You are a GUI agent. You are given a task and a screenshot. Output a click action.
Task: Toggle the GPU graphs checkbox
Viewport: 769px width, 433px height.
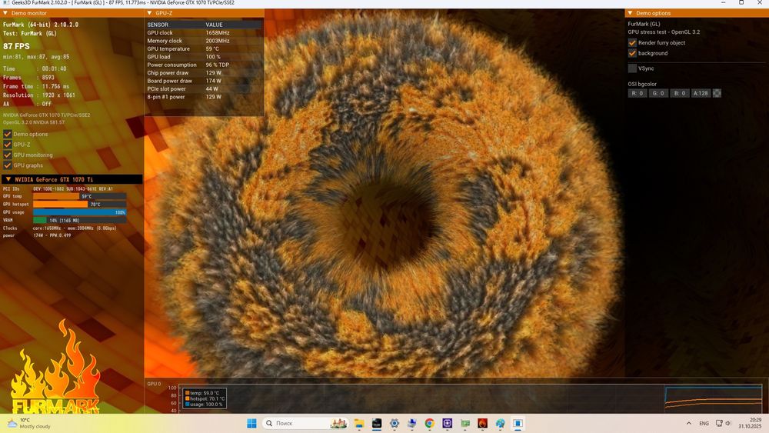click(8, 165)
